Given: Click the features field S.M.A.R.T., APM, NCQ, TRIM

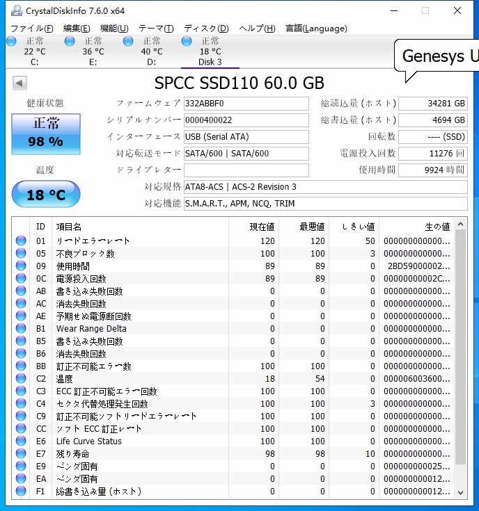Looking at the screenshot, I should pos(326,203).
